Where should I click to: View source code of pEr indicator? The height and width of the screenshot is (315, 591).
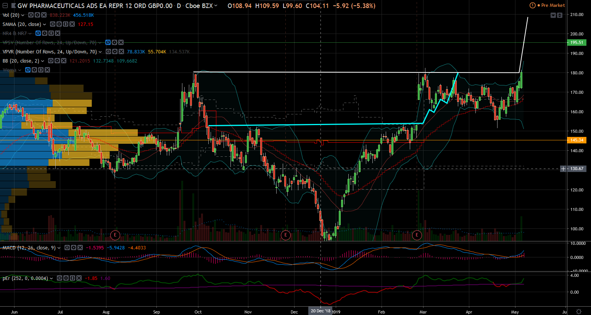[72, 278]
